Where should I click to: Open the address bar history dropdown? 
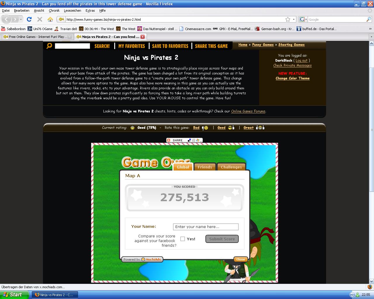(x=294, y=19)
